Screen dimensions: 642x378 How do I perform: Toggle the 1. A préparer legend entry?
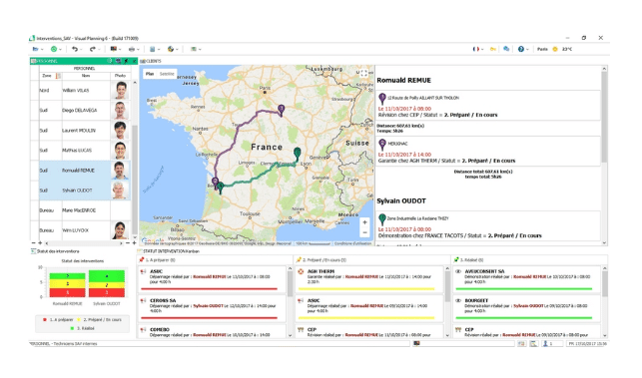[58, 320]
